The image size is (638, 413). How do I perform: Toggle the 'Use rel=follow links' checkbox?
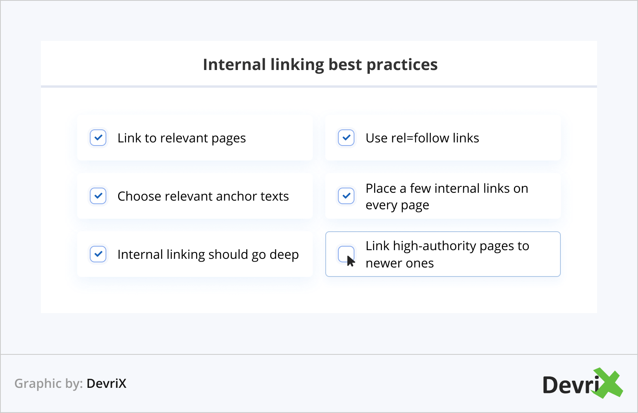346,138
